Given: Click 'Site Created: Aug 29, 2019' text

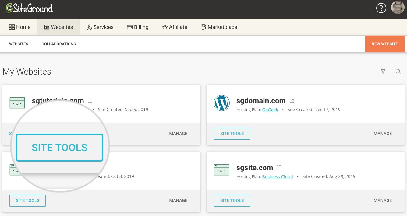Looking at the screenshot, I should click(329, 176).
